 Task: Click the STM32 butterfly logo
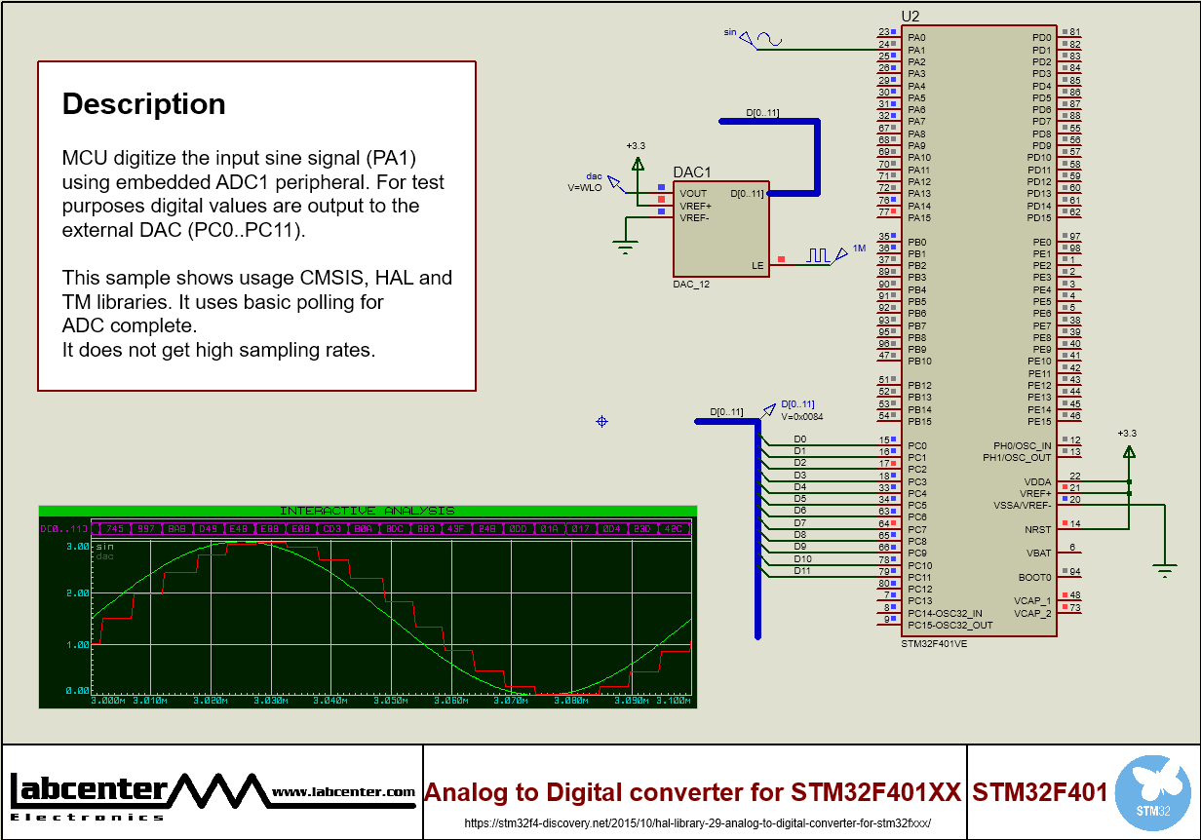tap(1151, 790)
